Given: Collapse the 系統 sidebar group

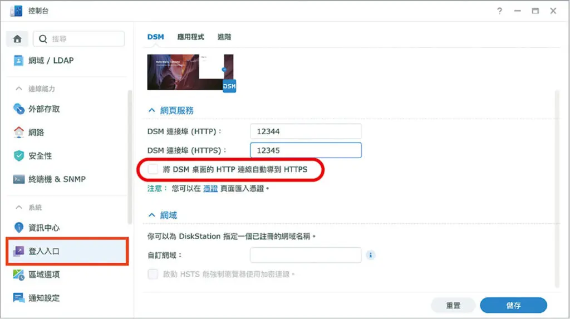Looking at the screenshot, I should pos(19,207).
